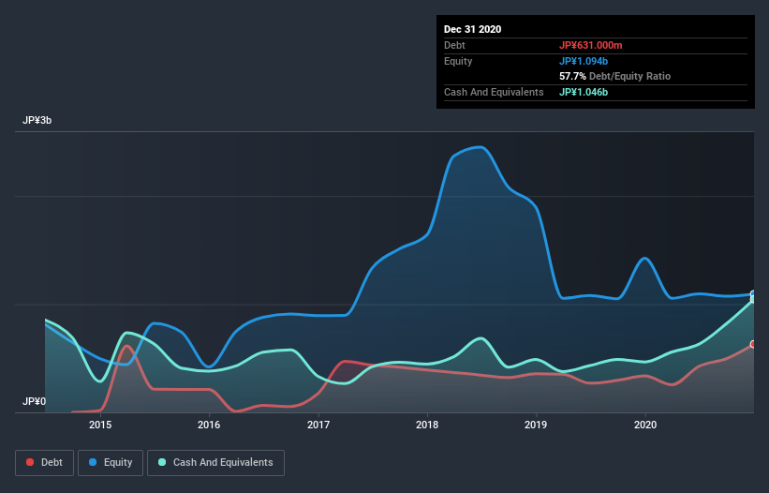769x493 pixels.
Task: Click the Dec 31 2020 tooltip date
Action: coord(472,29)
